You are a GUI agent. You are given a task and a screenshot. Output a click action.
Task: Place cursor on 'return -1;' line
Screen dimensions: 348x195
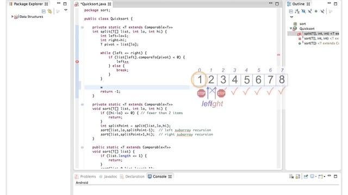coord(110,92)
